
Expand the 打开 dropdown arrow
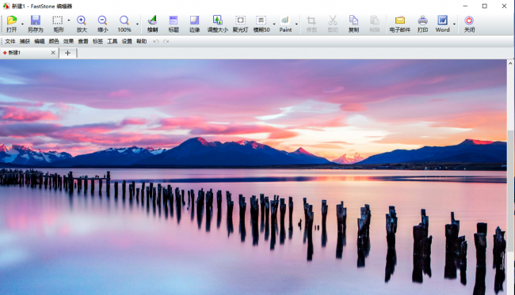click(x=22, y=24)
